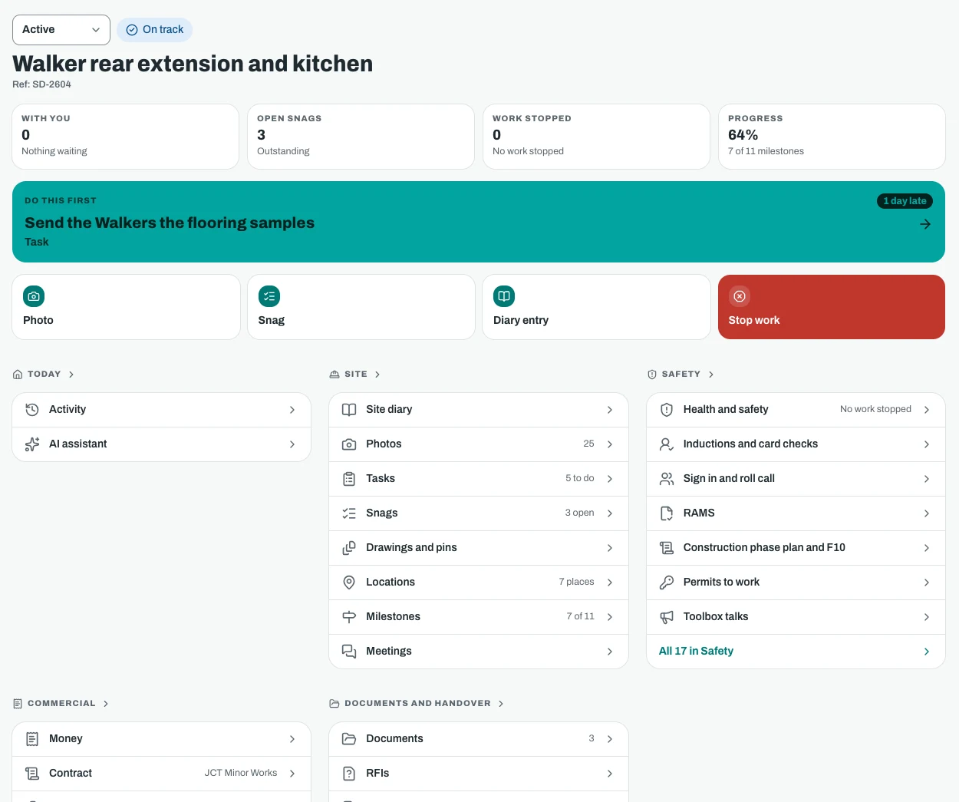The height and width of the screenshot is (802, 959).
Task: Open Contract row showing JCT Minor Works
Action: click(x=162, y=774)
